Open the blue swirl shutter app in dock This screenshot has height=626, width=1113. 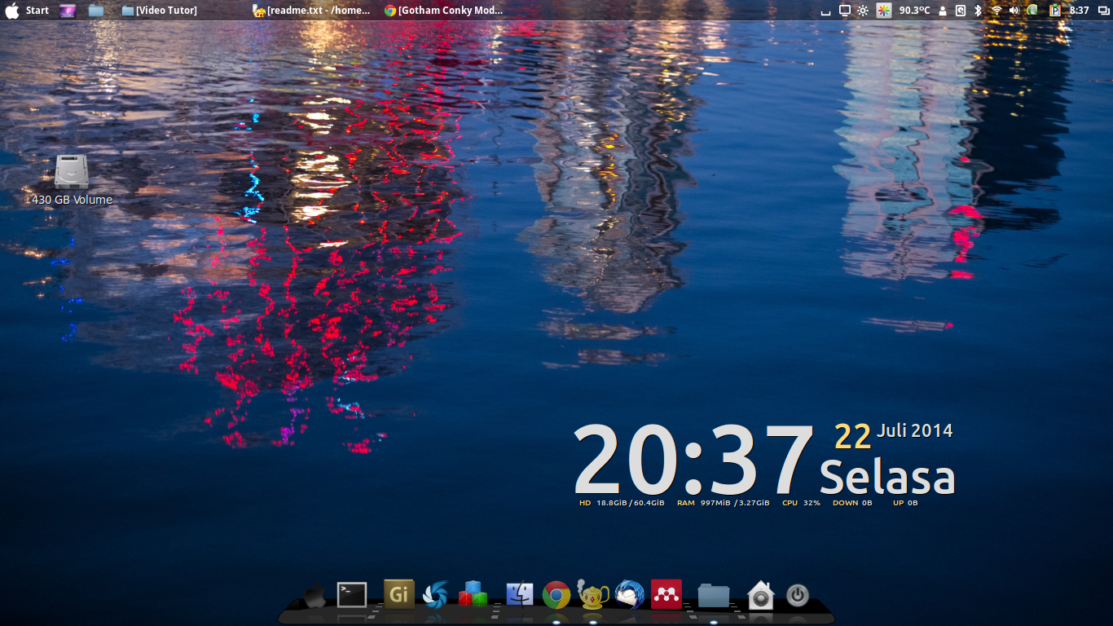click(x=436, y=594)
